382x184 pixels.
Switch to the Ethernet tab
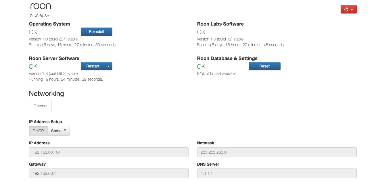40,106
